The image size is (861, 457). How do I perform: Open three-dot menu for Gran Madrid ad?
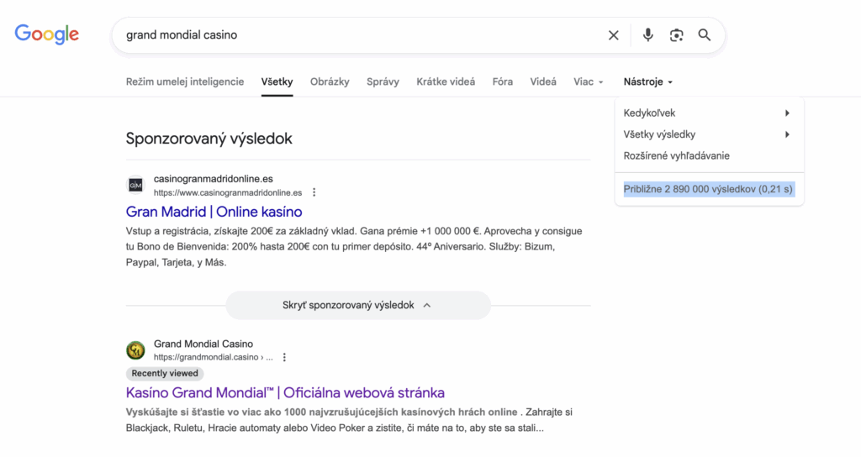[x=314, y=192]
